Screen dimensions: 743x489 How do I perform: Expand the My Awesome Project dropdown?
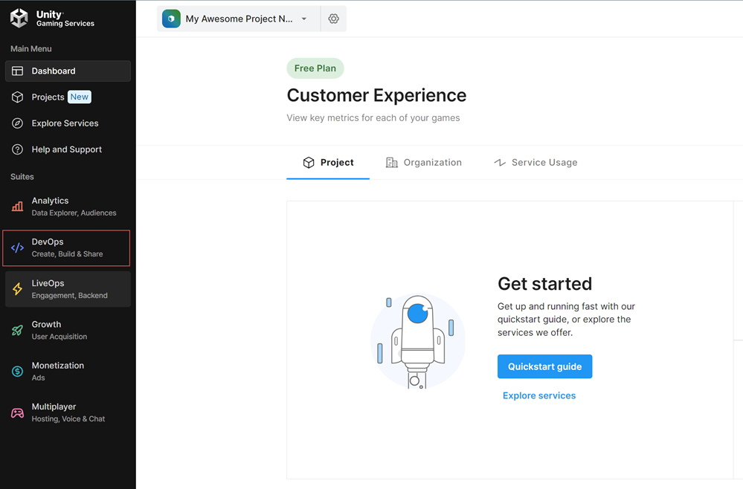coord(238,19)
